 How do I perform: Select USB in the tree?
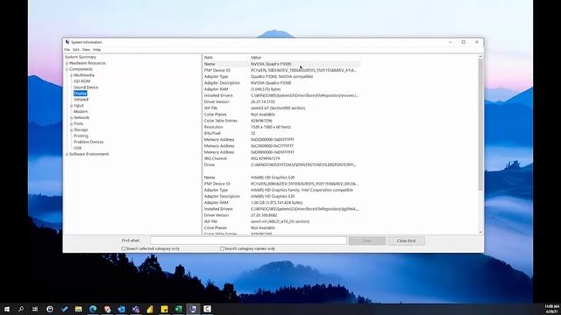point(78,148)
